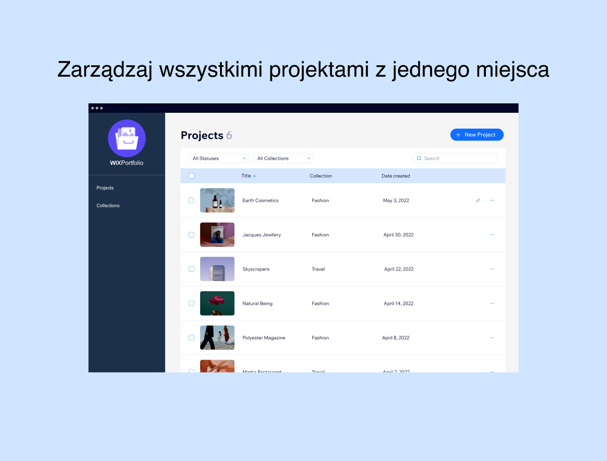
Task: Go to Collections in the sidebar
Action: (108, 205)
